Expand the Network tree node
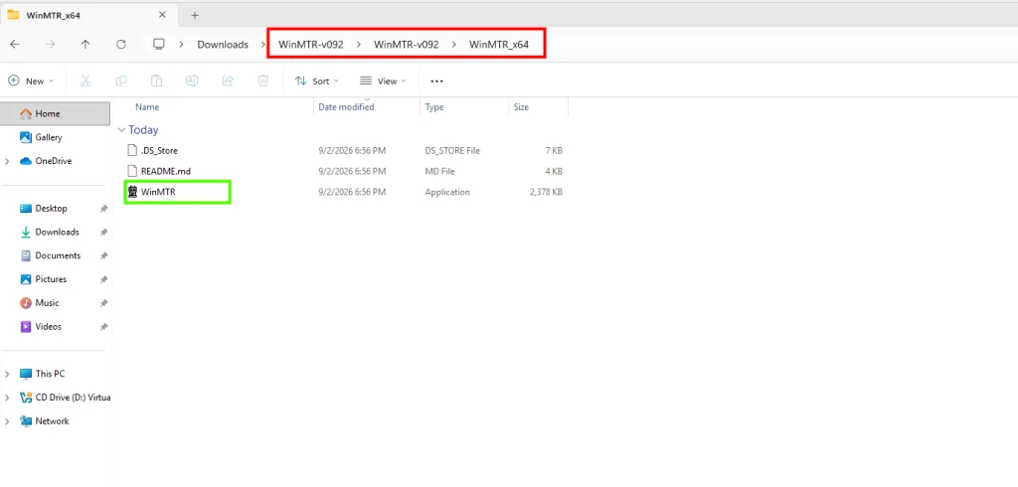 [7, 420]
